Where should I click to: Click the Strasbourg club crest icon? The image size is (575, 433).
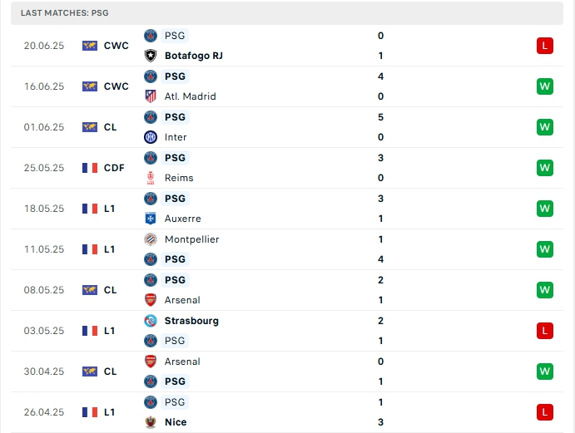(151, 321)
